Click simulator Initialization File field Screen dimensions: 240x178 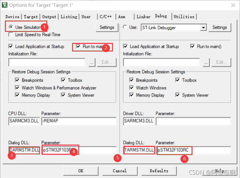click(47, 62)
